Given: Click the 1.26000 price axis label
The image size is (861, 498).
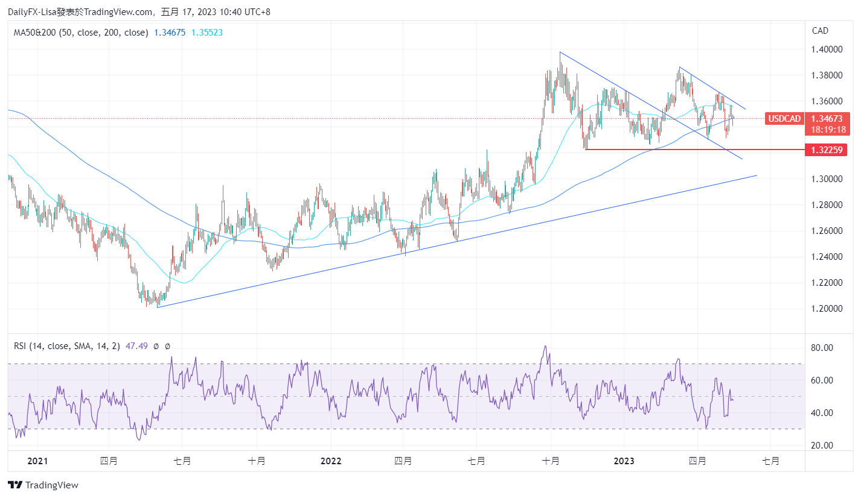Looking at the screenshot, I should [827, 231].
